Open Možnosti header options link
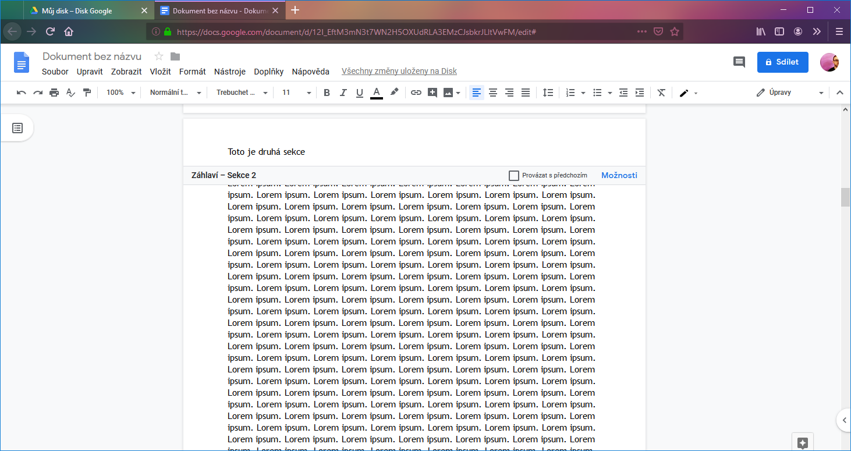 [619, 175]
